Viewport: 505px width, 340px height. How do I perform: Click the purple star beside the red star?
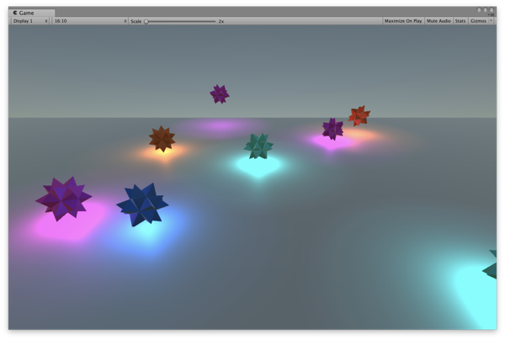(x=332, y=129)
